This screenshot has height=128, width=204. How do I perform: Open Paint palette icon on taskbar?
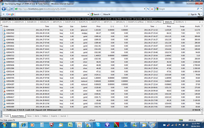tap(153, 125)
